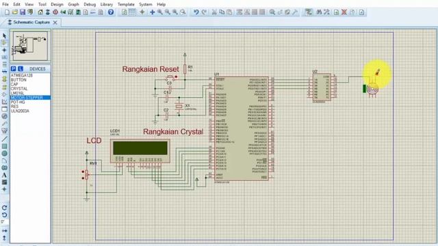
Task: Click the X1 crystal component
Action: [179, 107]
